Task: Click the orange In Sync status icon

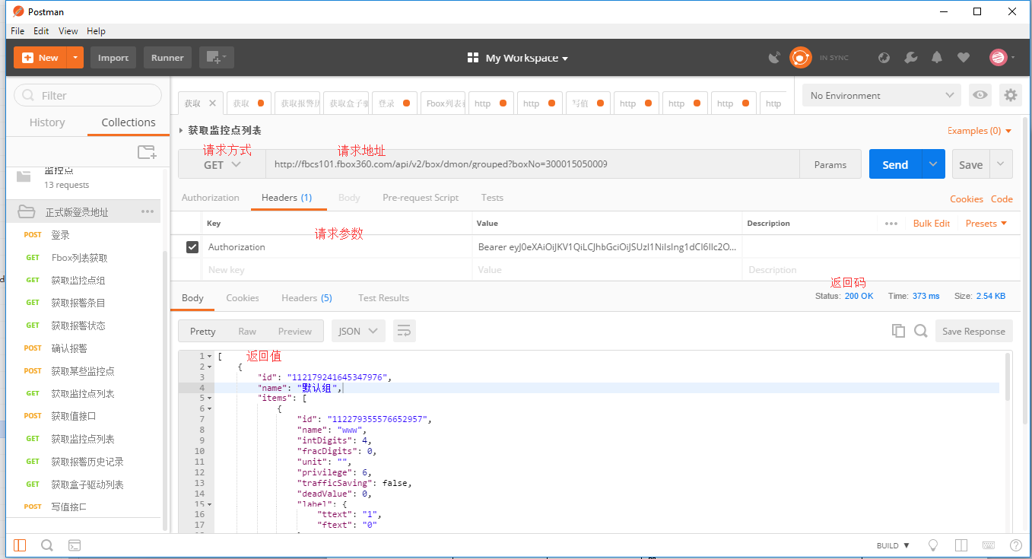Action: (800, 58)
